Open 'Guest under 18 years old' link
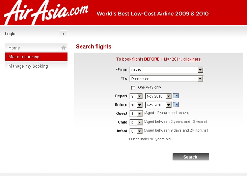This screenshot has height=176, width=247. [x=150, y=139]
